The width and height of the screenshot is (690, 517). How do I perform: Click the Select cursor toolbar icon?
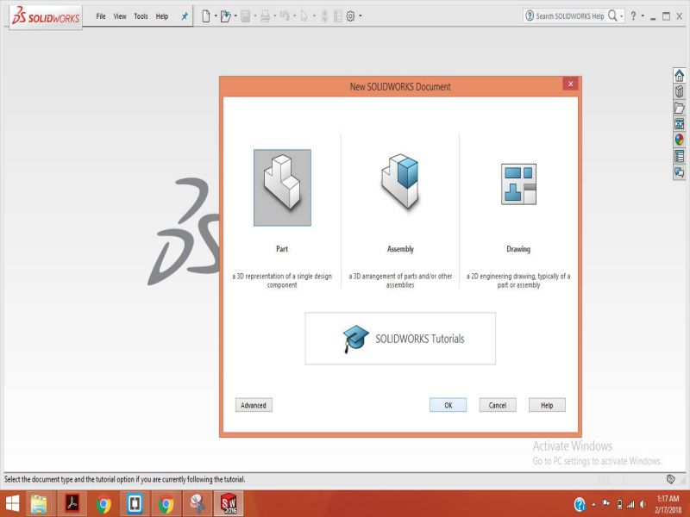(304, 16)
